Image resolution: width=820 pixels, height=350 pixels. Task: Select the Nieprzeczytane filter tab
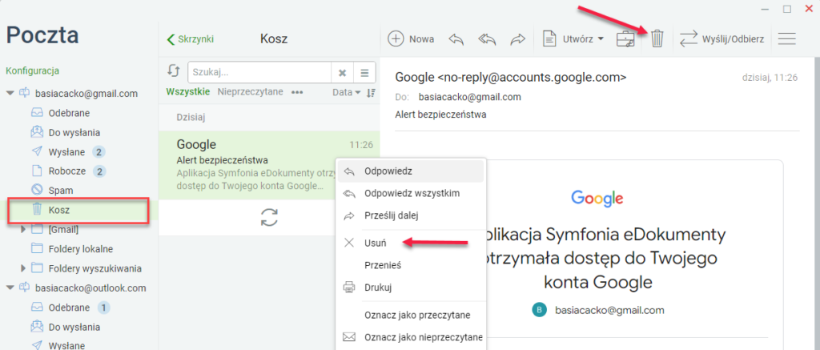(251, 91)
